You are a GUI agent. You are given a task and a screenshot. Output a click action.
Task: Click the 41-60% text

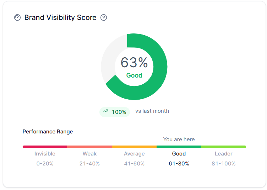tap(134, 164)
